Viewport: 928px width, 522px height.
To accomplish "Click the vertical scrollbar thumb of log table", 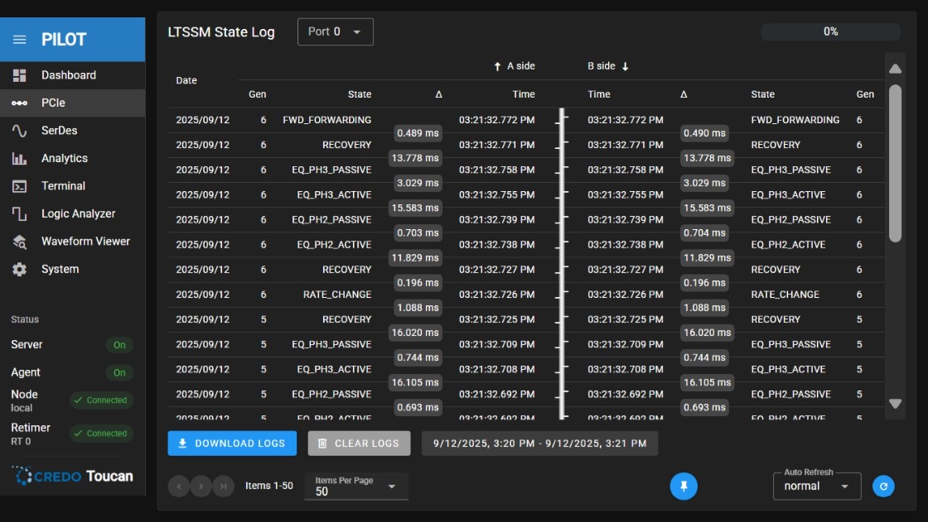I will tap(895, 163).
